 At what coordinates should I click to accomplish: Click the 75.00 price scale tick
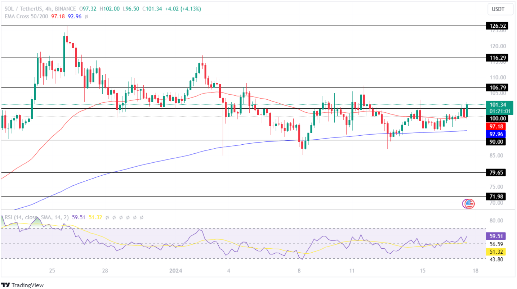point(496,186)
